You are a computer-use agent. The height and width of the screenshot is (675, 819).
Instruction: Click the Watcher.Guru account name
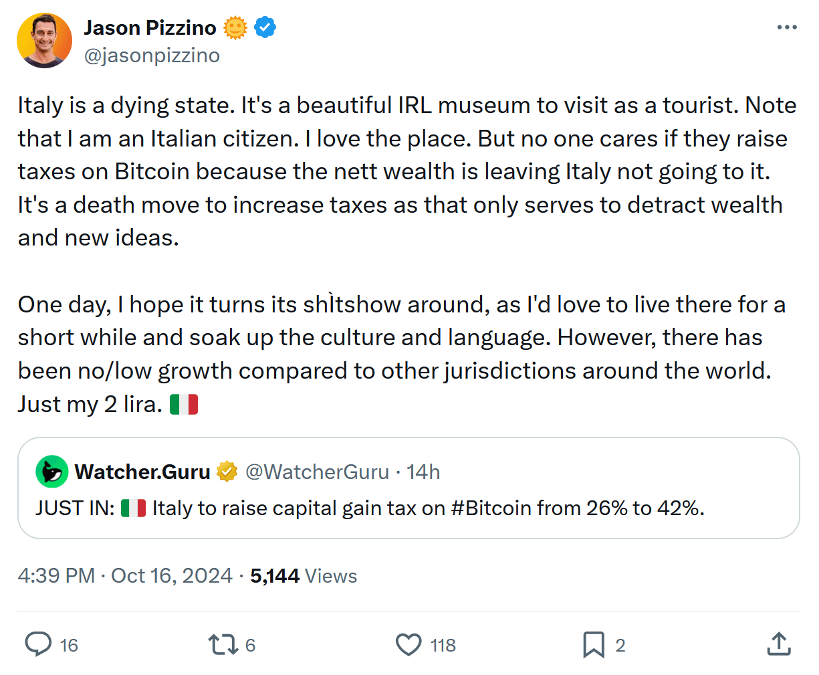142,472
